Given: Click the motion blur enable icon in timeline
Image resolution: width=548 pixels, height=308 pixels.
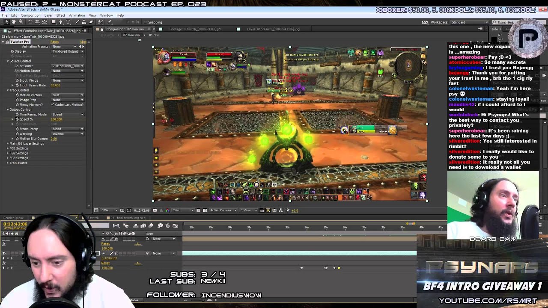Looking at the screenshot, I should click(151, 226).
